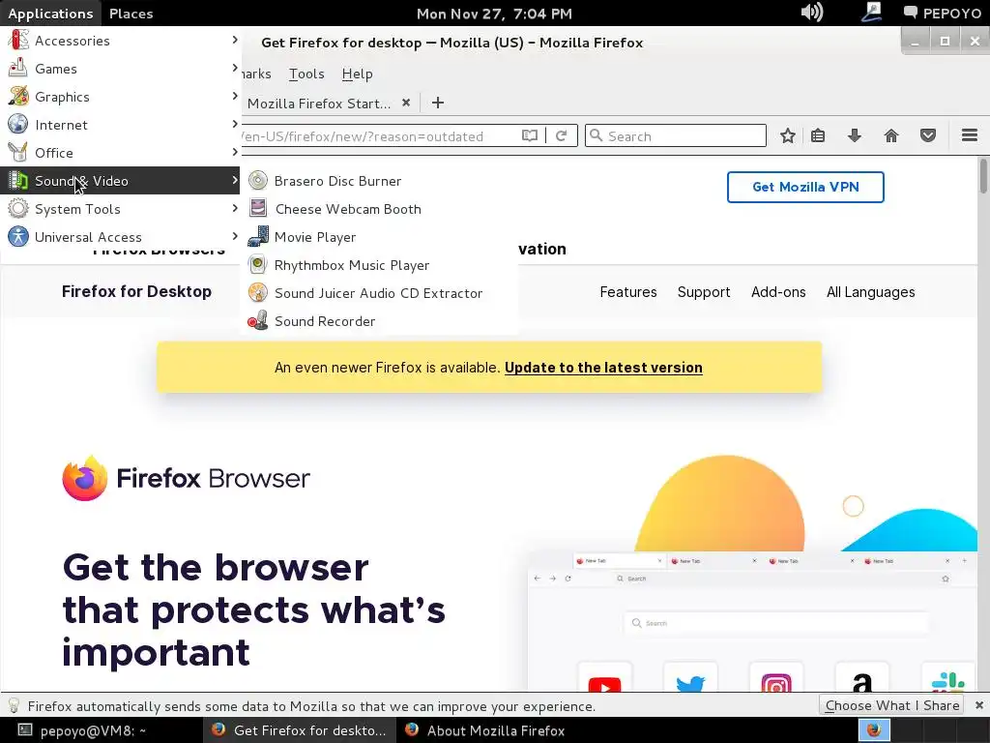Open the Add-ons page link
Image resolution: width=990 pixels, height=743 pixels.
coord(778,292)
